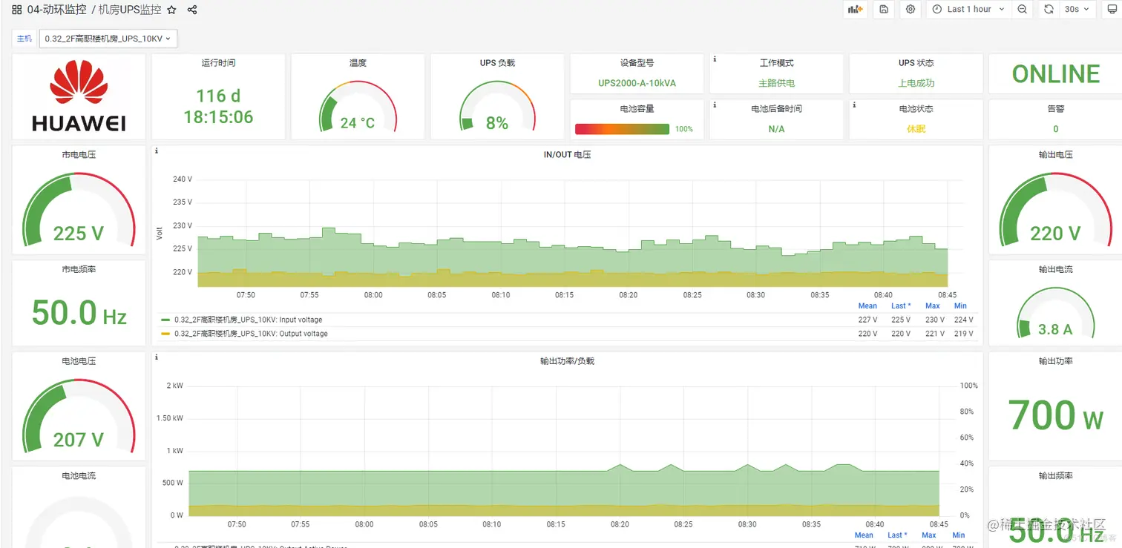Open dashboard settings gear
Image resolution: width=1122 pixels, height=548 pixels.
point(911,9)
